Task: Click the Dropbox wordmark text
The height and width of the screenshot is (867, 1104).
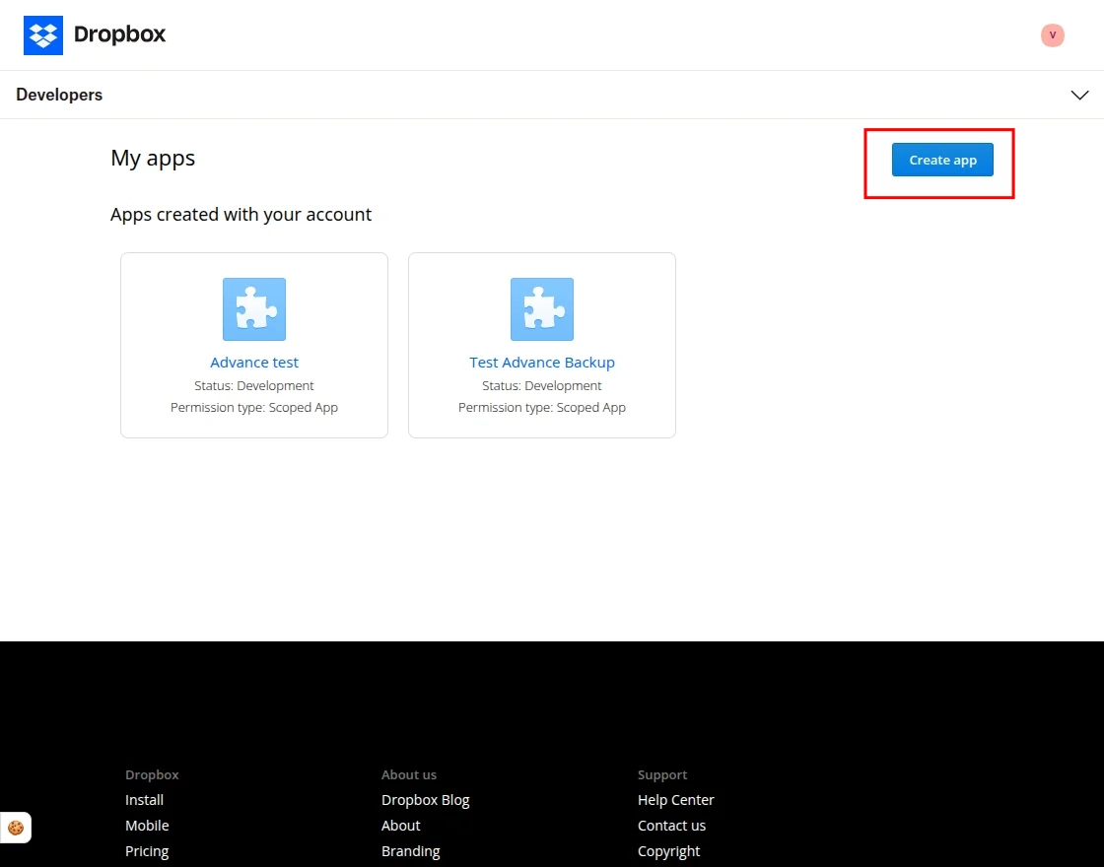Action: pyautogui.click(x=119, y=33)
